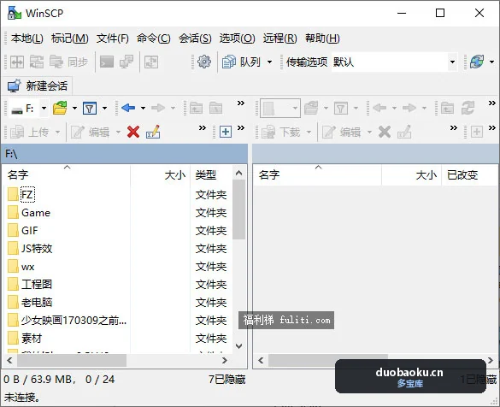Show more local navigation toolbar items chevron
Image resolution: width=500 pixels, height=407 pixels.
coord(241,103)
